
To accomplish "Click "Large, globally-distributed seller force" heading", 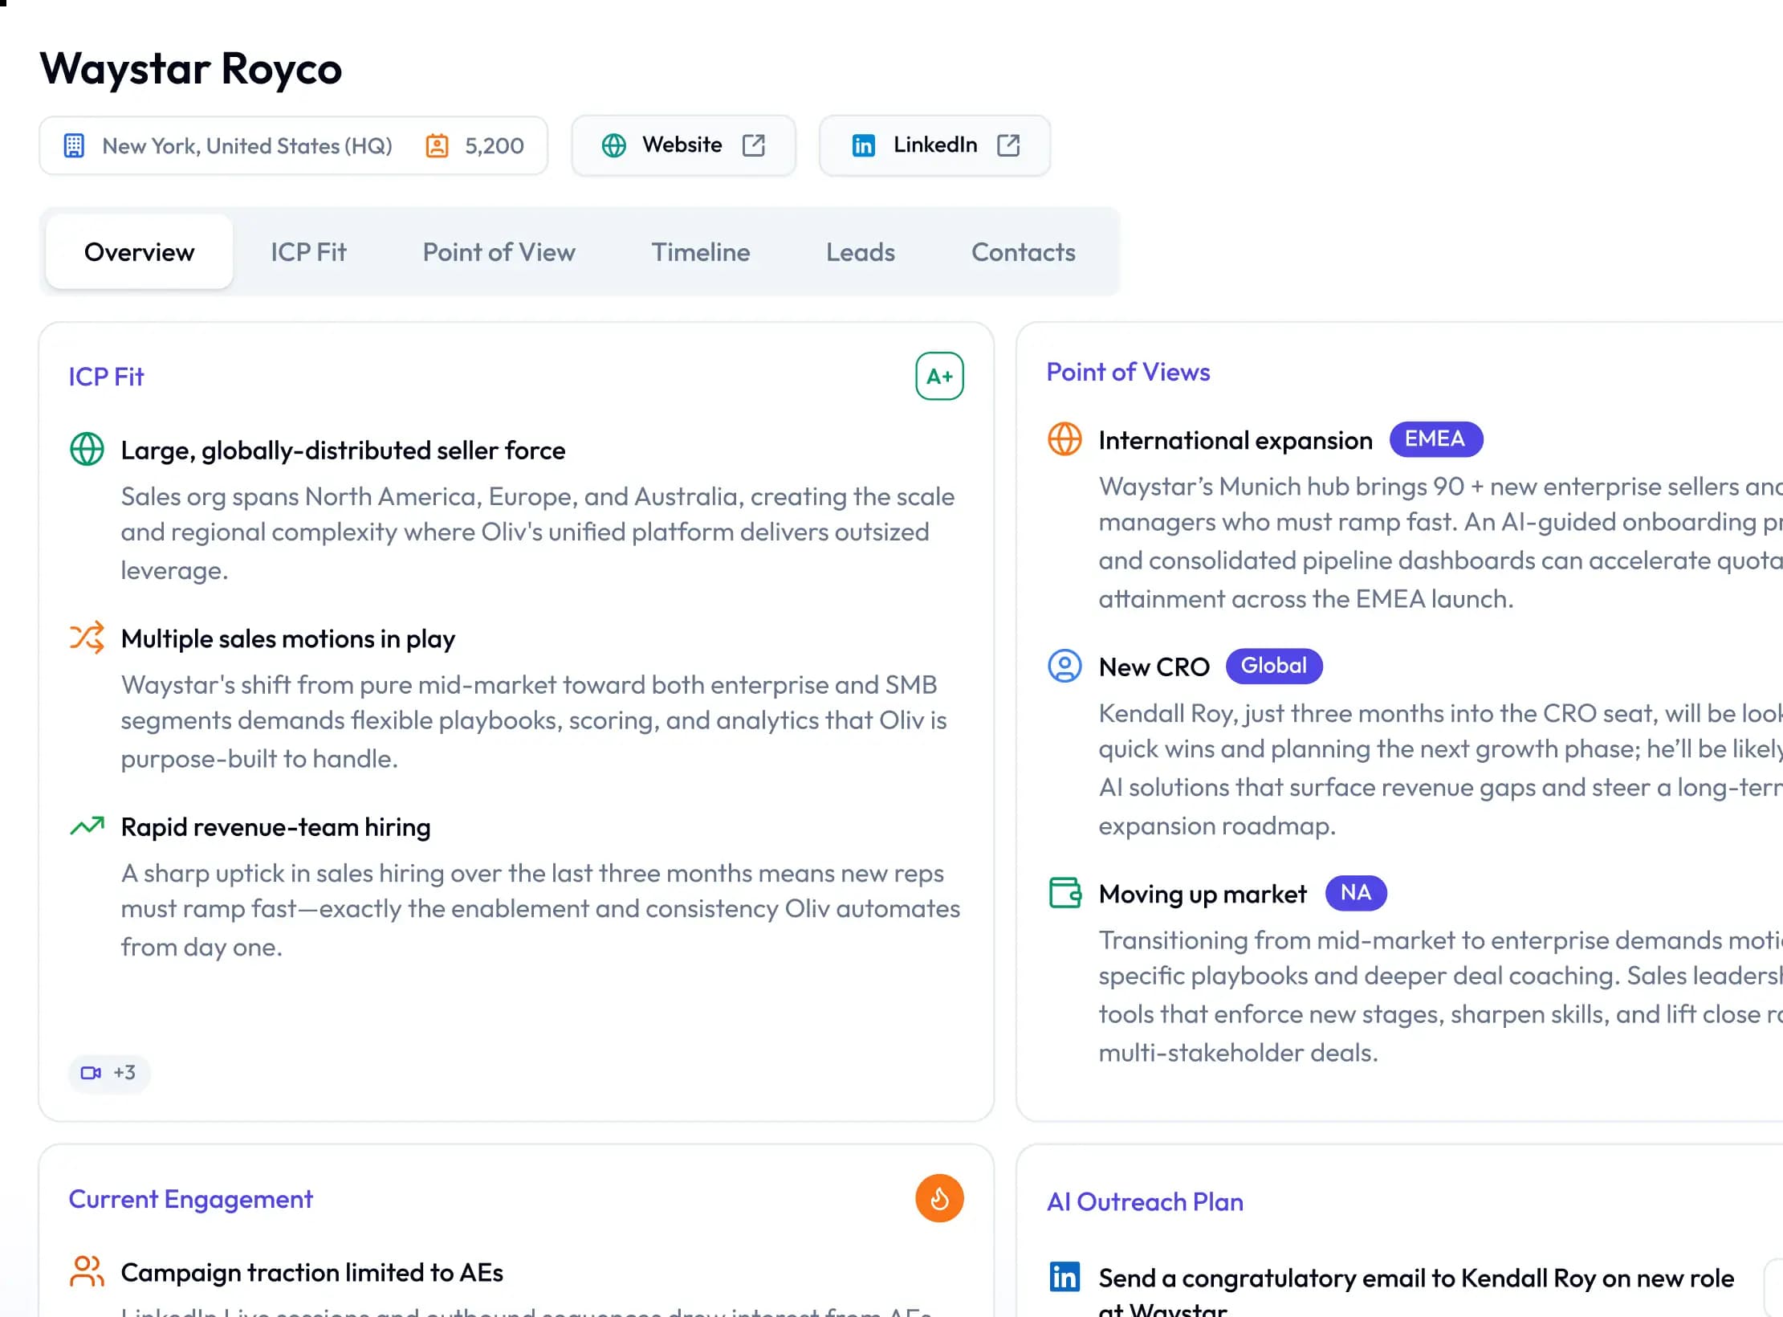I will [343, 451].
